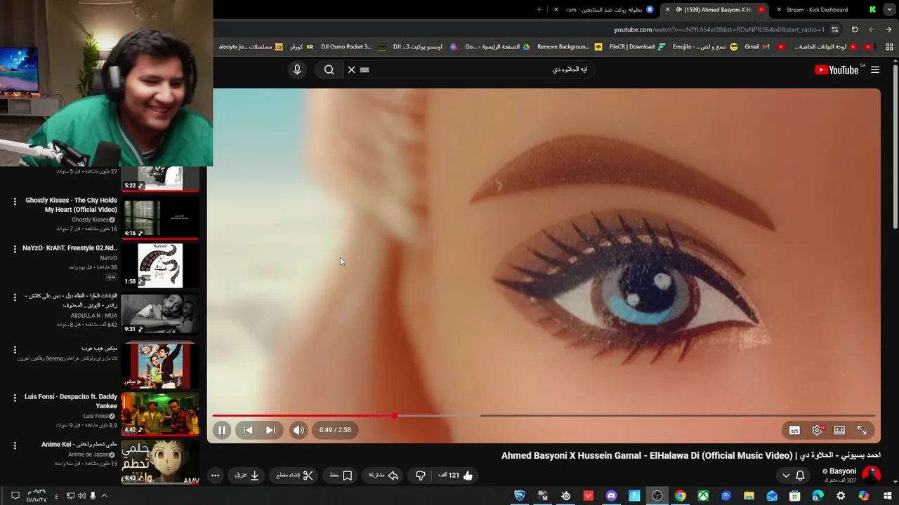The height and width of the screenshot is (505, 899).
Task: Play the NaYzO KrAhT Freestyle thumbnail
Action: coord(160,266)
